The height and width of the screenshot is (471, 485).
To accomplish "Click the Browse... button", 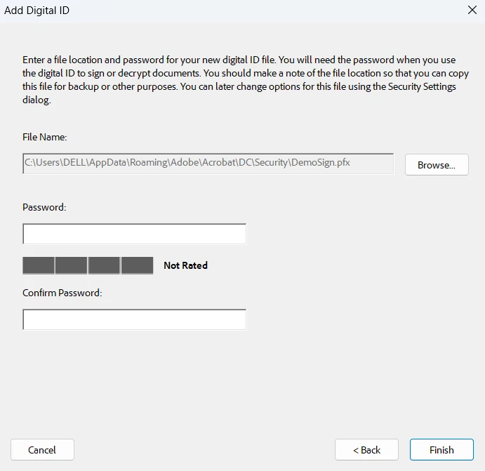I will coord(437,165).
